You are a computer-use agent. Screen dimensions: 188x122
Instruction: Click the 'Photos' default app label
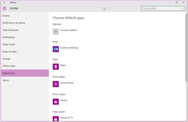(64, 100)
